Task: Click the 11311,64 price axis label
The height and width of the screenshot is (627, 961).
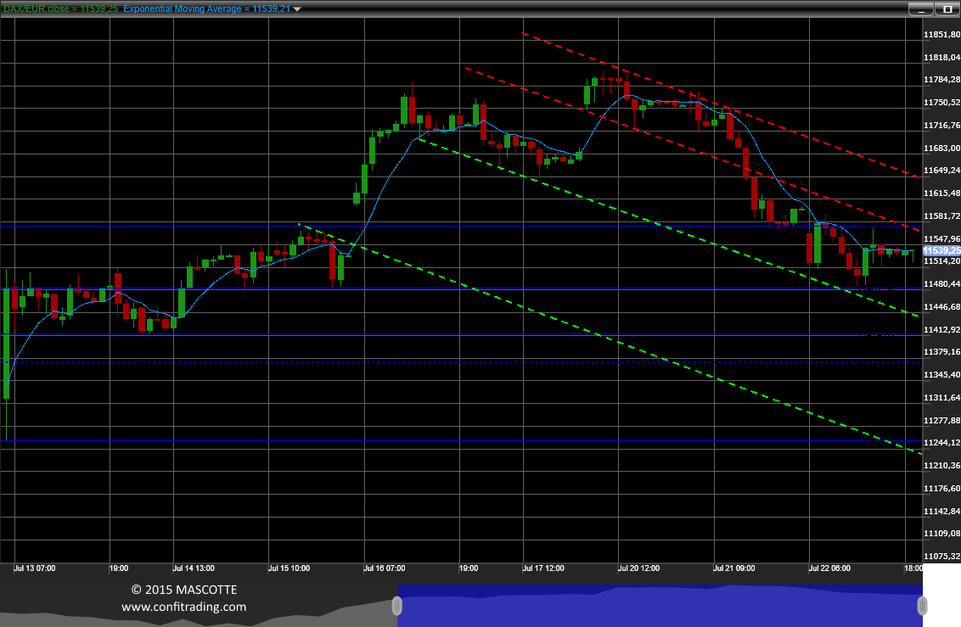Action: click(x=941, y=398)
